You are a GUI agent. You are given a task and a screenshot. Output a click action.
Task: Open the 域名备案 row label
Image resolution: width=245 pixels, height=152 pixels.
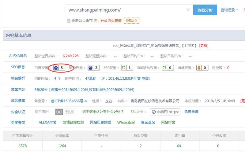pyautogui.click(x=18, y=101)
